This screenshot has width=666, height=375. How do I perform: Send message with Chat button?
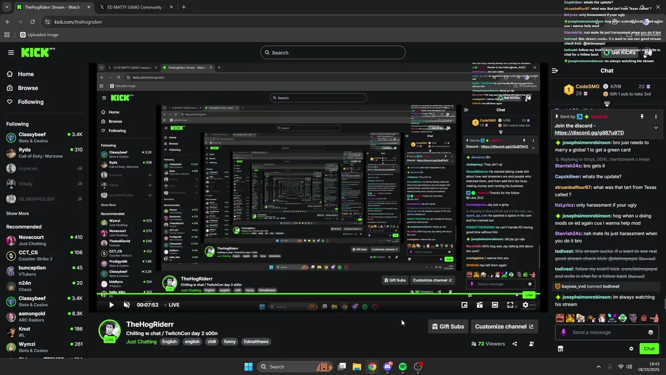click(649, 348)
